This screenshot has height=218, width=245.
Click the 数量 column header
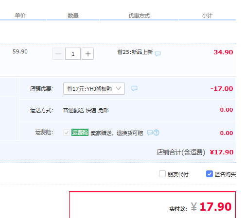pos(73,16)
